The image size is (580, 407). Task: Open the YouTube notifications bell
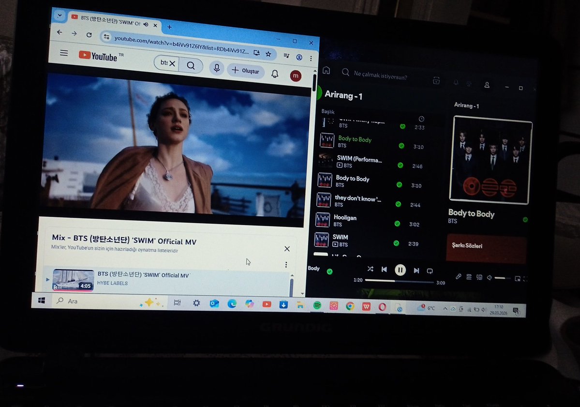point(275,74)
